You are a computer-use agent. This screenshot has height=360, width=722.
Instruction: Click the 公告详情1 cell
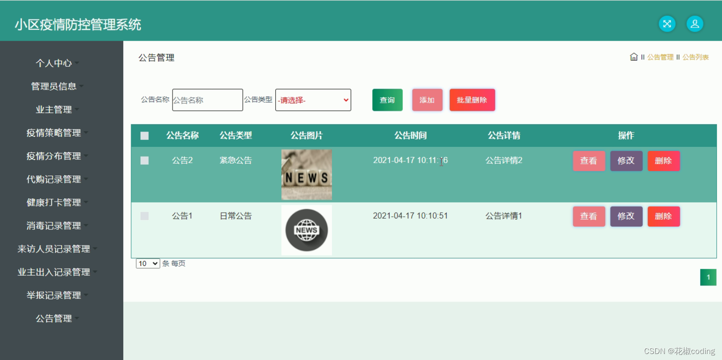pos(504,216)
